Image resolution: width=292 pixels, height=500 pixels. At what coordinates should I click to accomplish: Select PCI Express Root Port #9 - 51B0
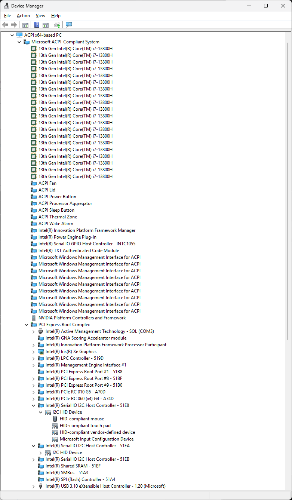click(84, 385)
